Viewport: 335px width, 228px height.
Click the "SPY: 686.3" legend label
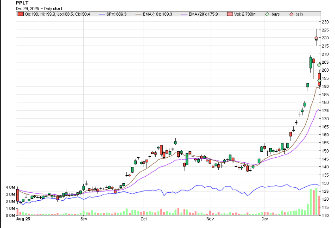pos(116,14)
